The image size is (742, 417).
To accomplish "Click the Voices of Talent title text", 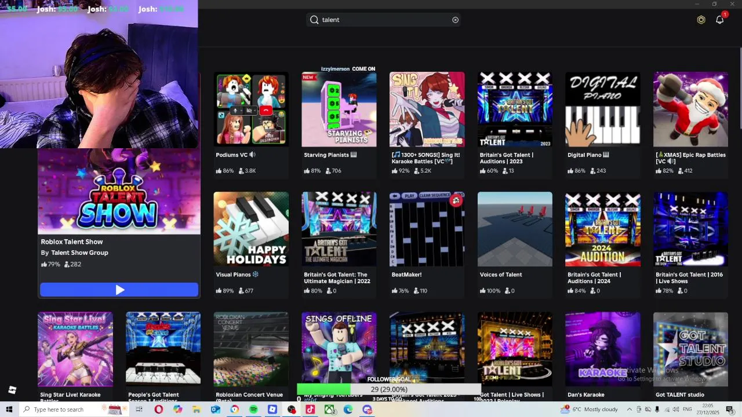I will (x=501, y=275).
